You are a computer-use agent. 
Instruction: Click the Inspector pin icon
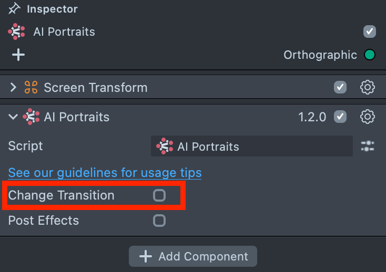14,9
